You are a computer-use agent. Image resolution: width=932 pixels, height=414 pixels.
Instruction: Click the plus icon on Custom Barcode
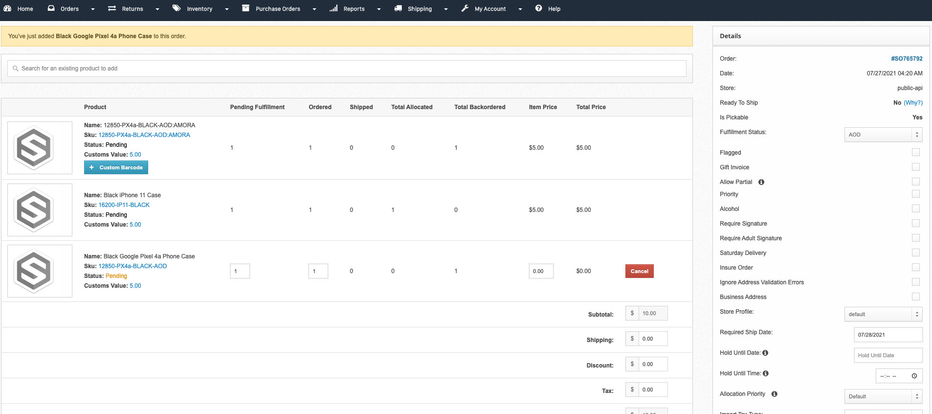point(91,167)
